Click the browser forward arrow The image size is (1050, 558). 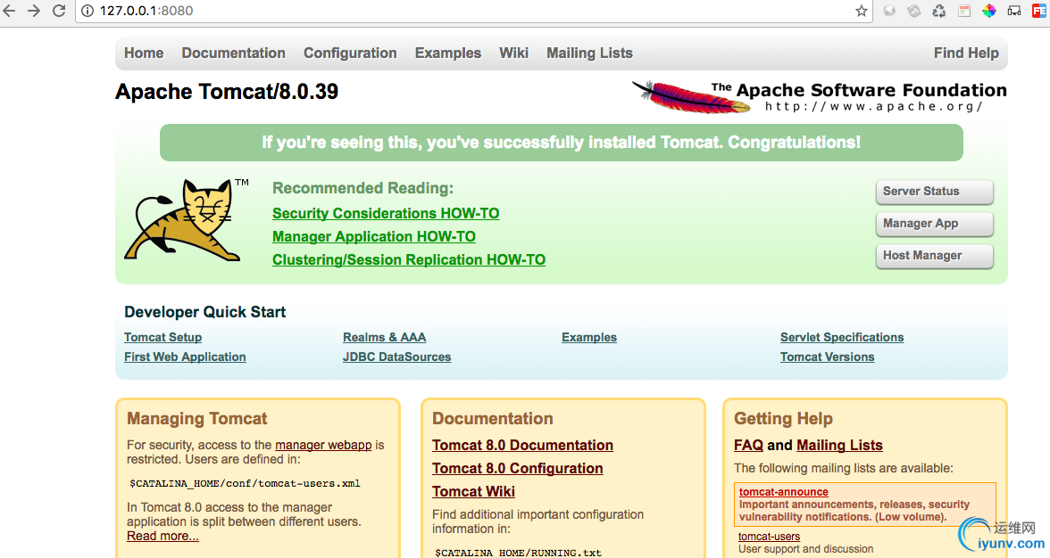(34, 11)
